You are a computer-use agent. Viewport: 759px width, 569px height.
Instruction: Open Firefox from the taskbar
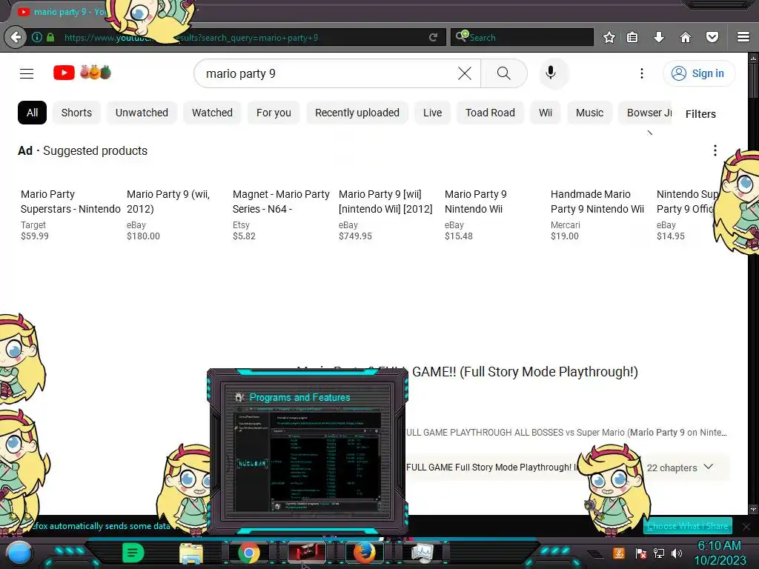pos(365,553)
